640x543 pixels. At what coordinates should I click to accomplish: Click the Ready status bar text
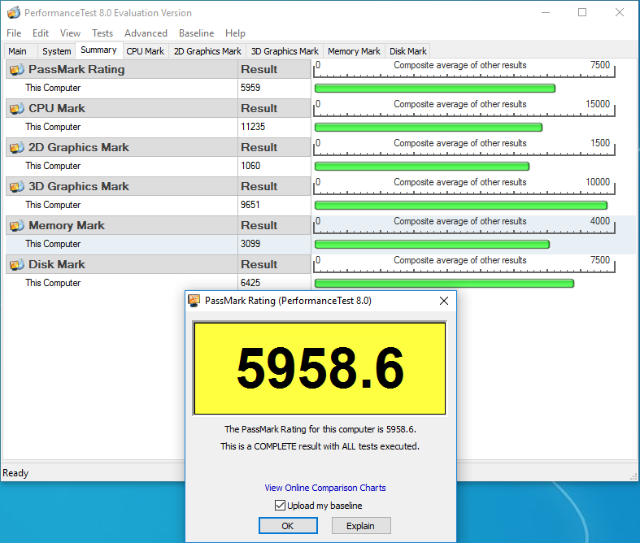tap(15, 473)
